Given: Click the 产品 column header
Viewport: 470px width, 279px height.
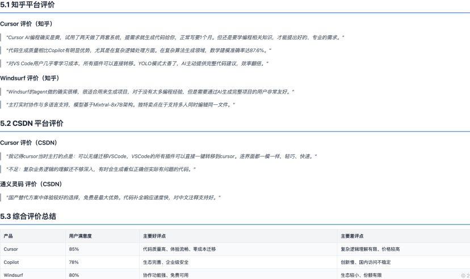Looking at the screenshot, I should pos(9,235).
